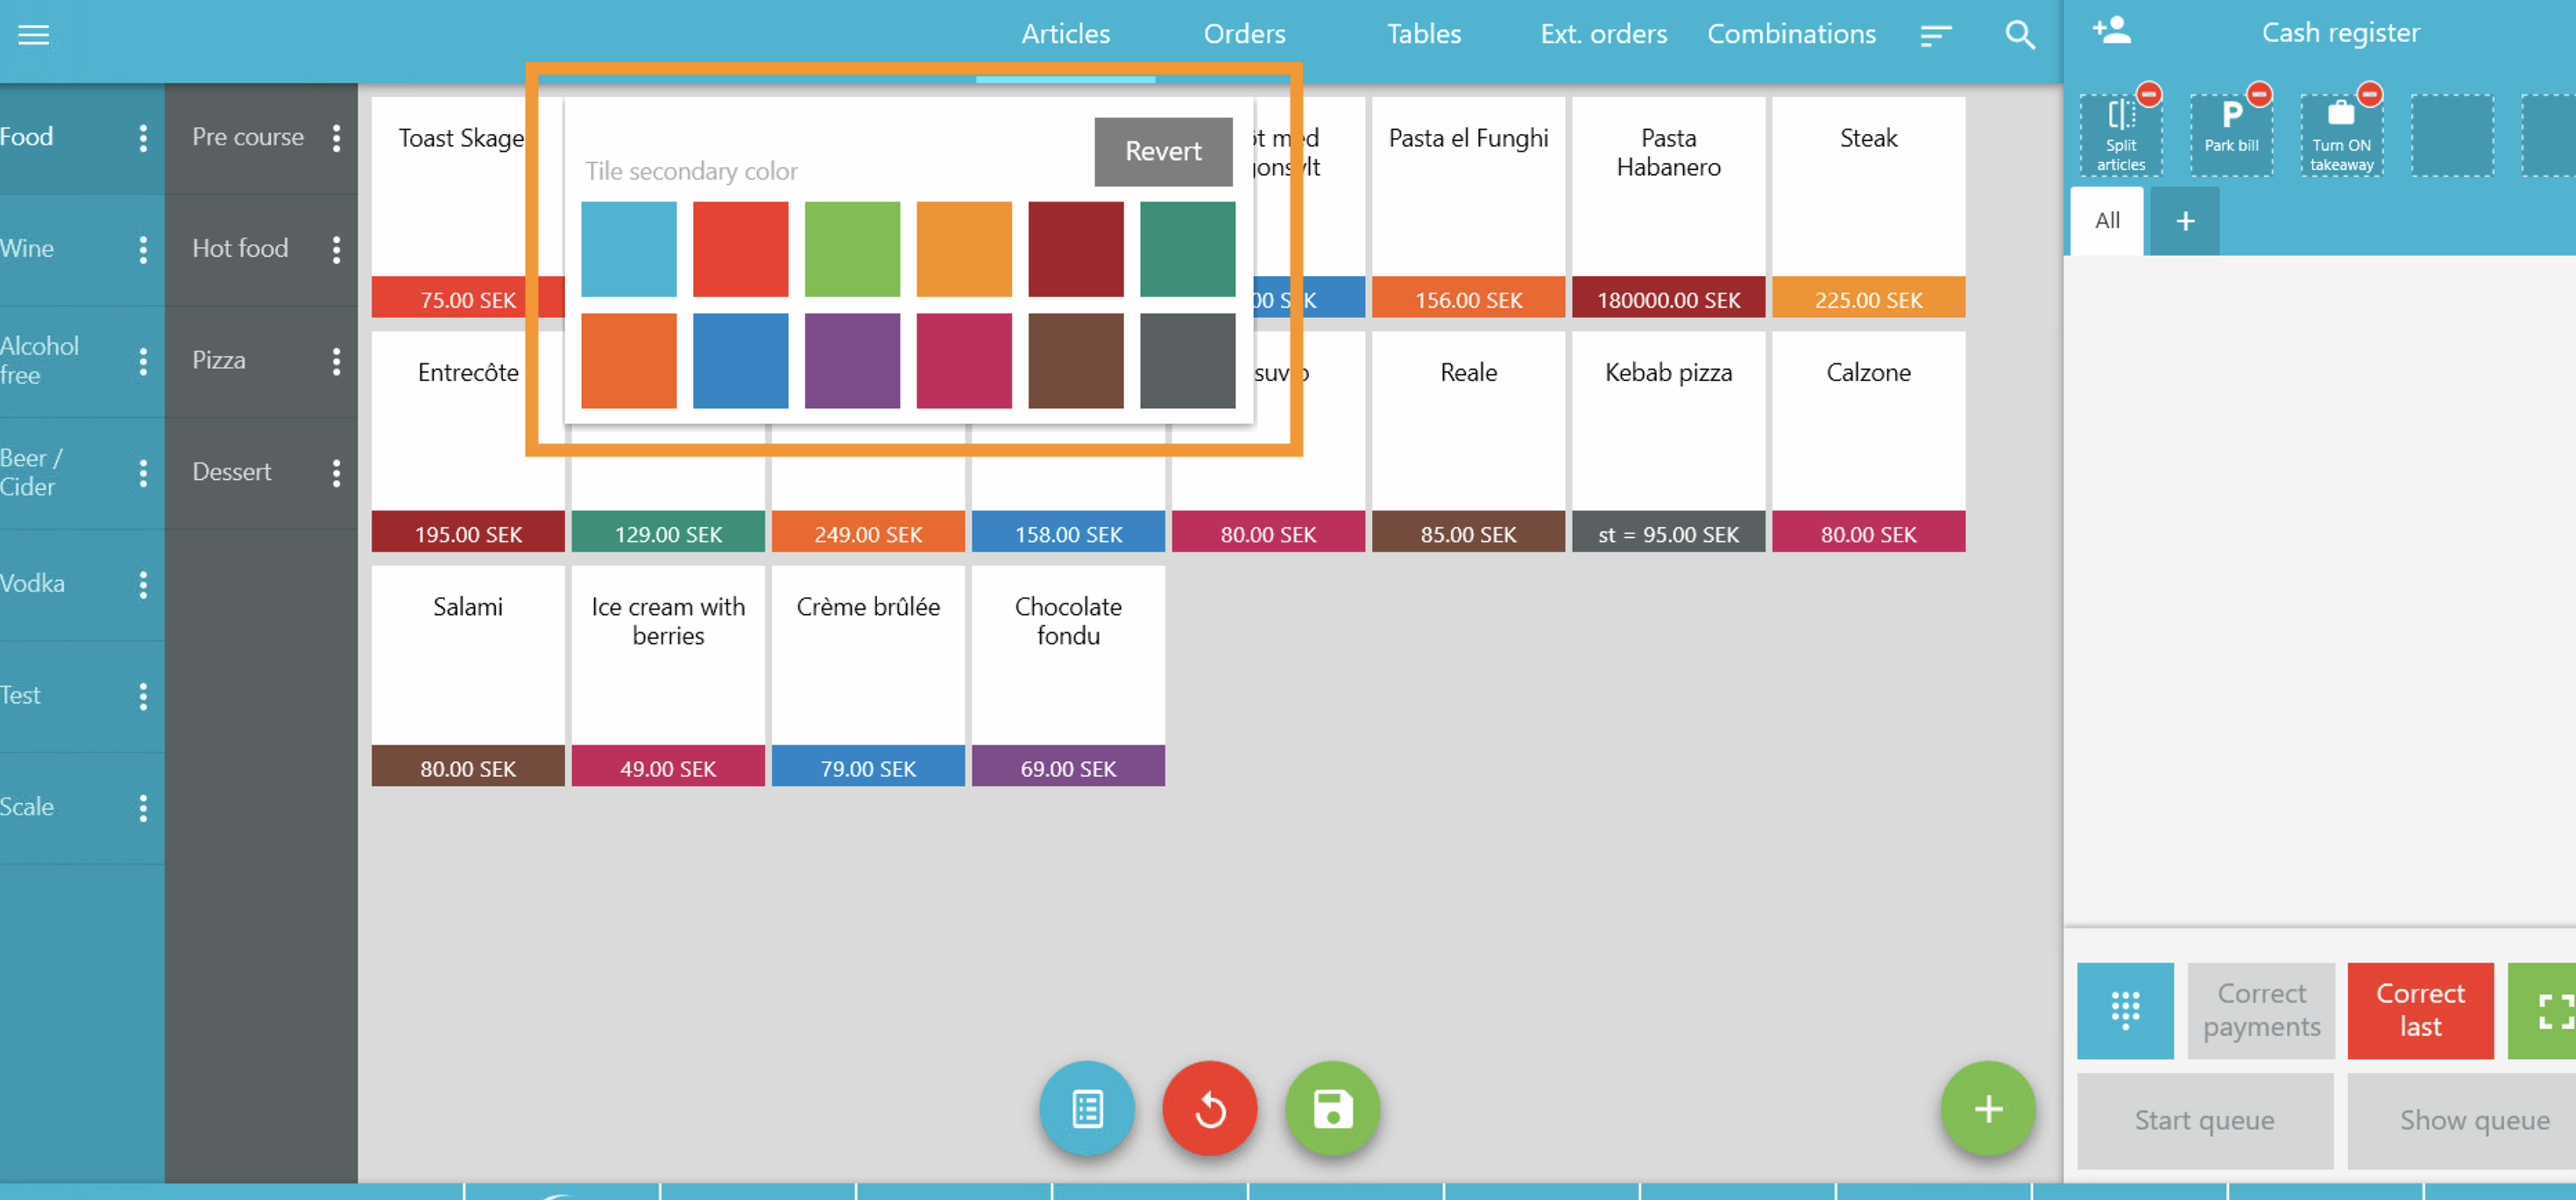Remove the Split articles shortcut badge

point(2148,95)
